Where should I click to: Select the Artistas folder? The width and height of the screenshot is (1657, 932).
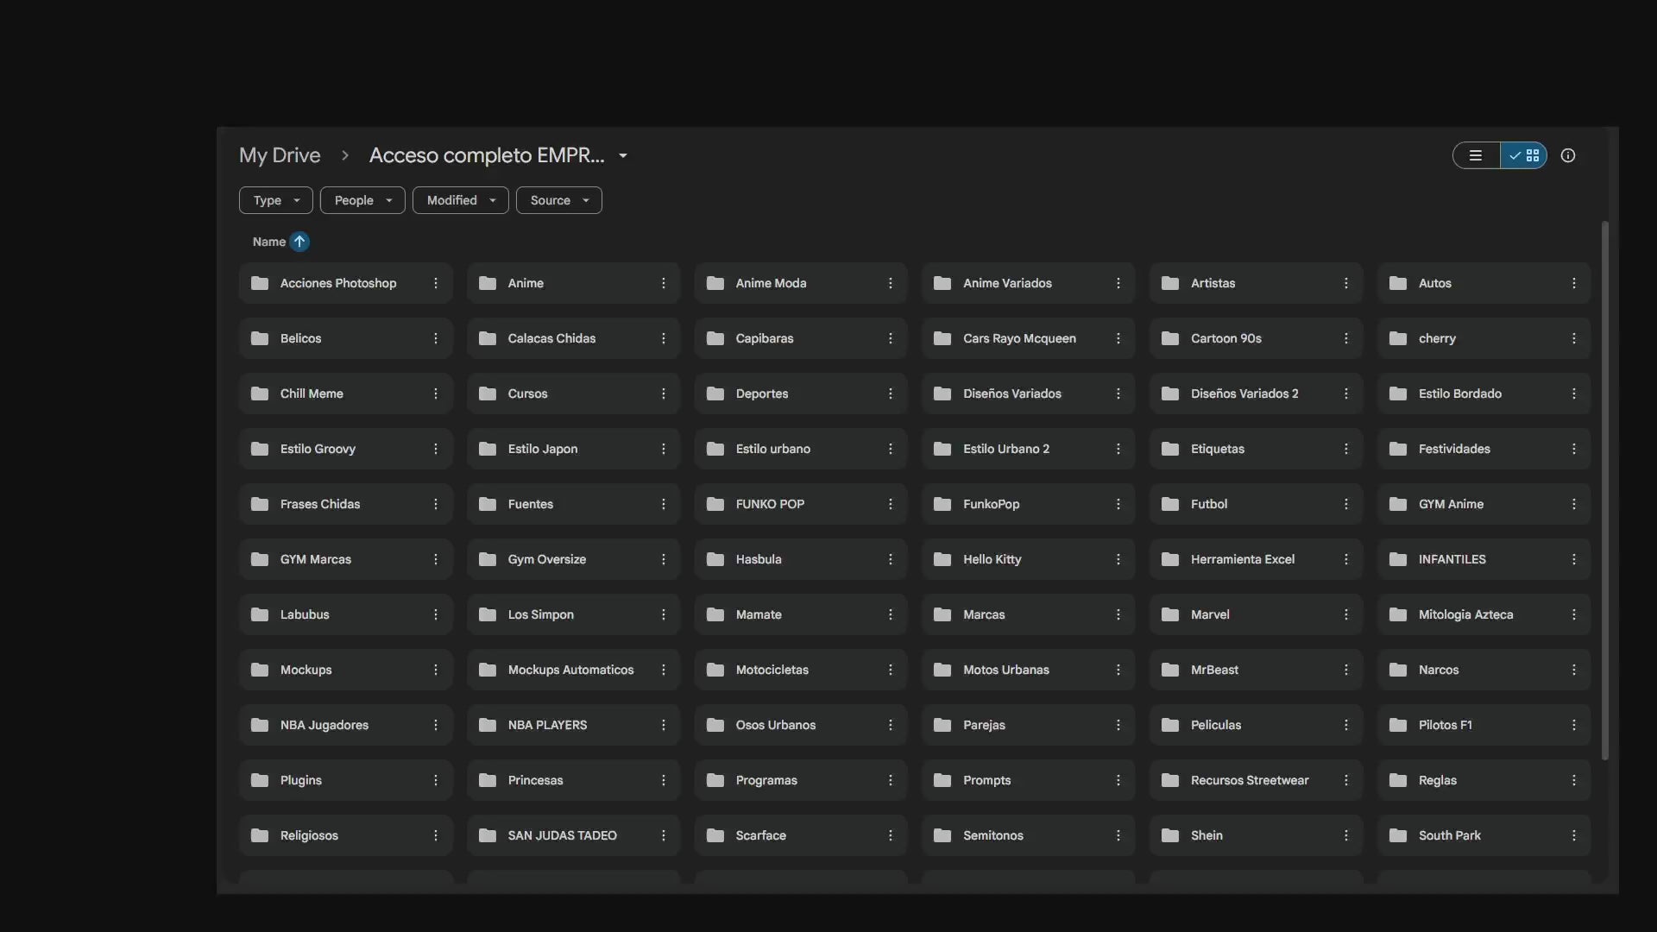pos(1256,283)
